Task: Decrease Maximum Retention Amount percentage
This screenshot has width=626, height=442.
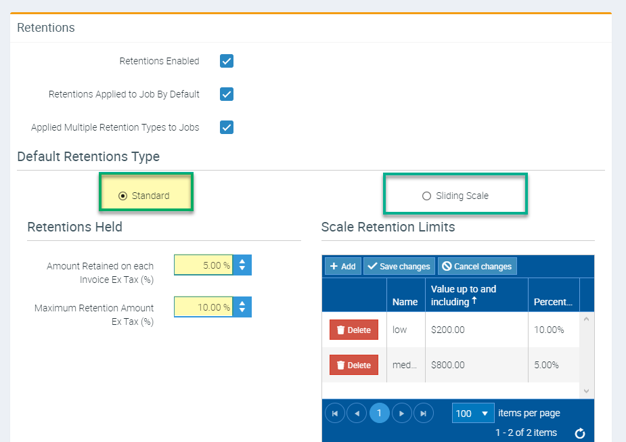Action: pyautogui.click(x=242, y=311)
